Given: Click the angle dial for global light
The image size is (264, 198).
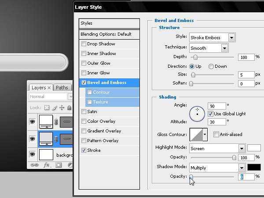Looking at the screenshot, I should pyautogui.click(x=197, y=113).
